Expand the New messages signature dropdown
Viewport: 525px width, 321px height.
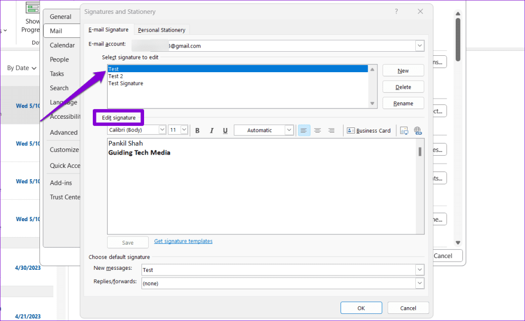420,270
